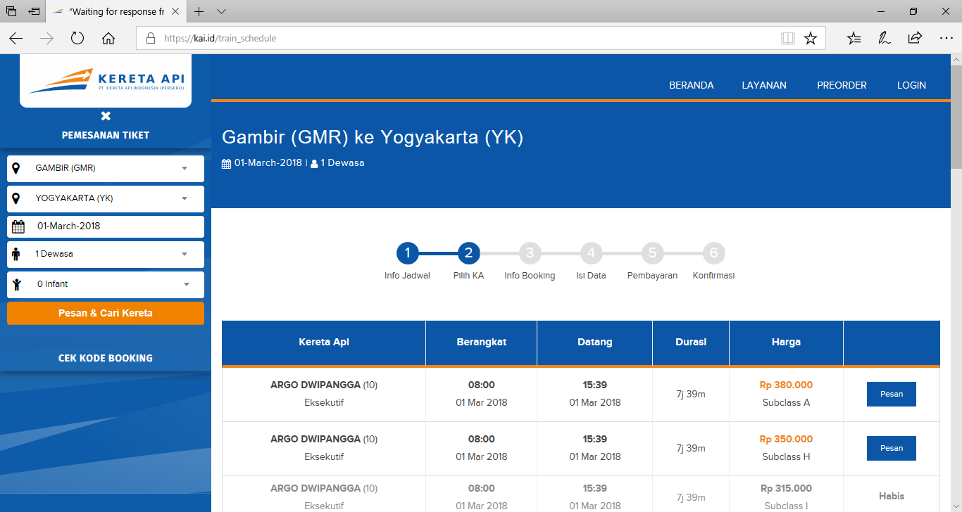Open the Favorites hub icon
The width and height of the screenshot is (962, 512).
pos(854,39)
